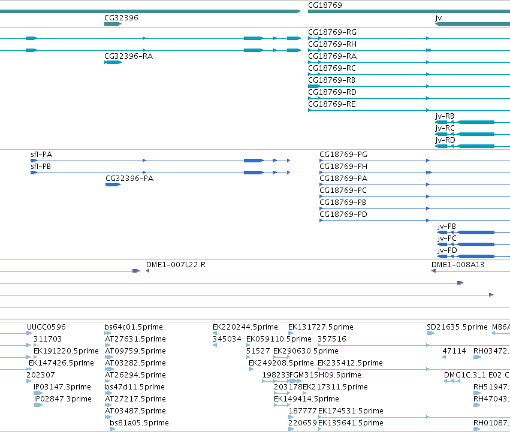
Task: Click the 311703 feature label
Action: coord(47,339)
